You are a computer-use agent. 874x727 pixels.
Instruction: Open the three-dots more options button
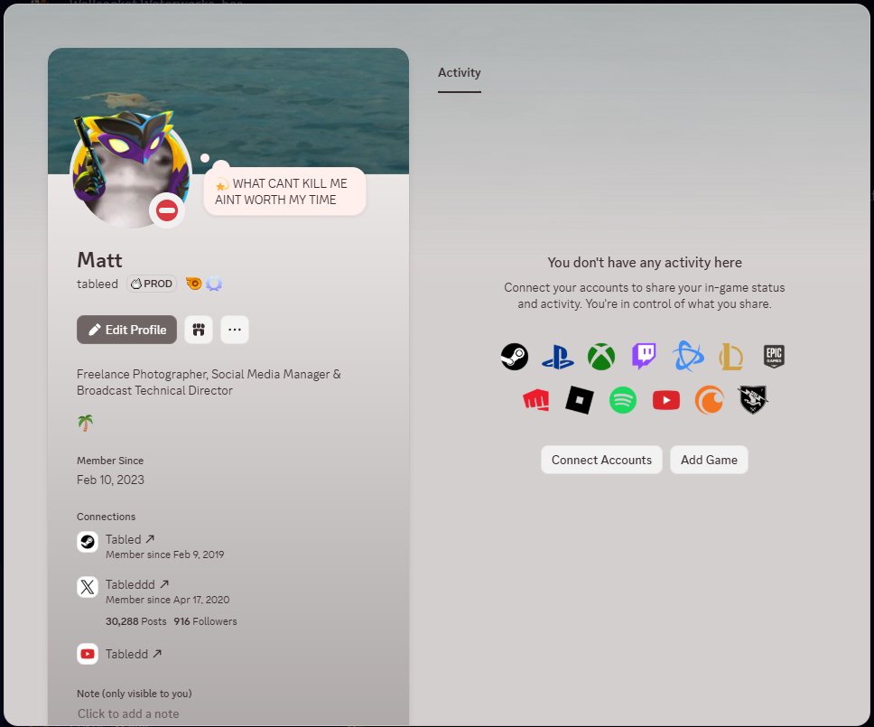pyautogui.click(x=235, y=330)
